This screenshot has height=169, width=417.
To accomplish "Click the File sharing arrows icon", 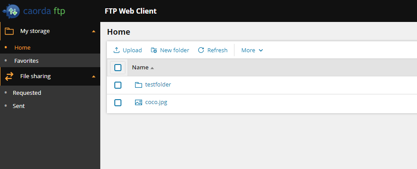I will point(9,76).
